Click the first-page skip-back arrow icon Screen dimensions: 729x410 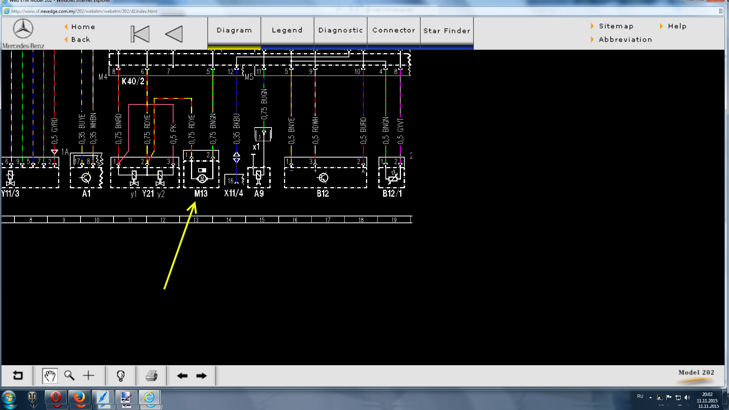click(x=140, y=34)
